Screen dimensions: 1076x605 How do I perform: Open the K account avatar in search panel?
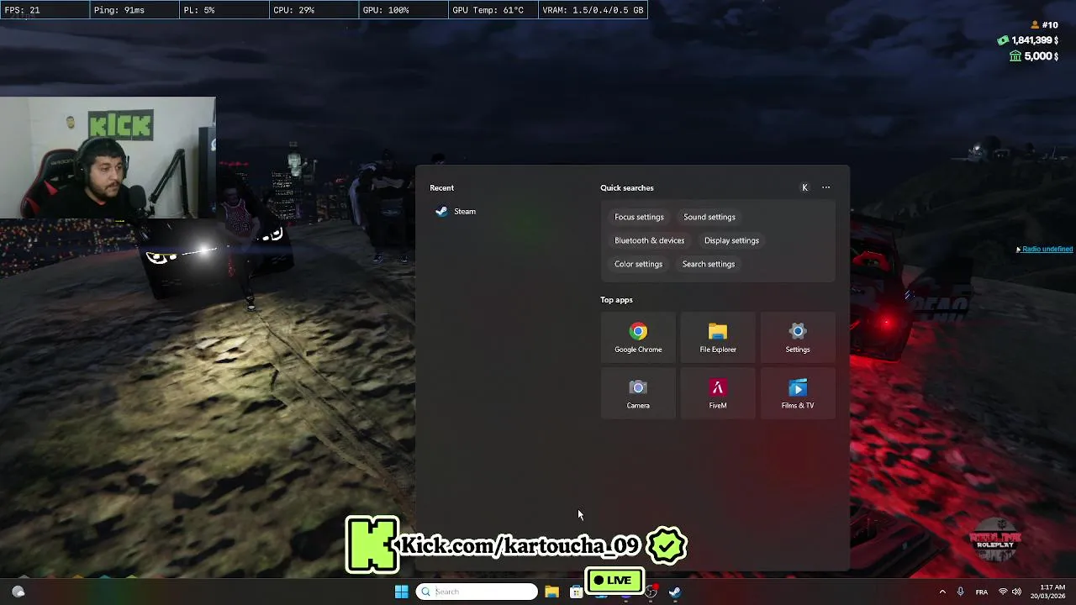pos(804,187)
